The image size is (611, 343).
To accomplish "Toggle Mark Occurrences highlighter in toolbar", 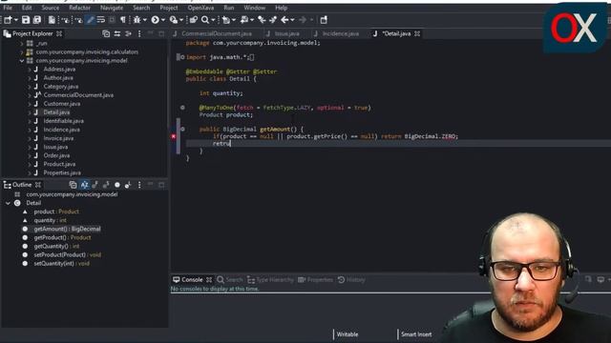I will click(x=91, y=20).
